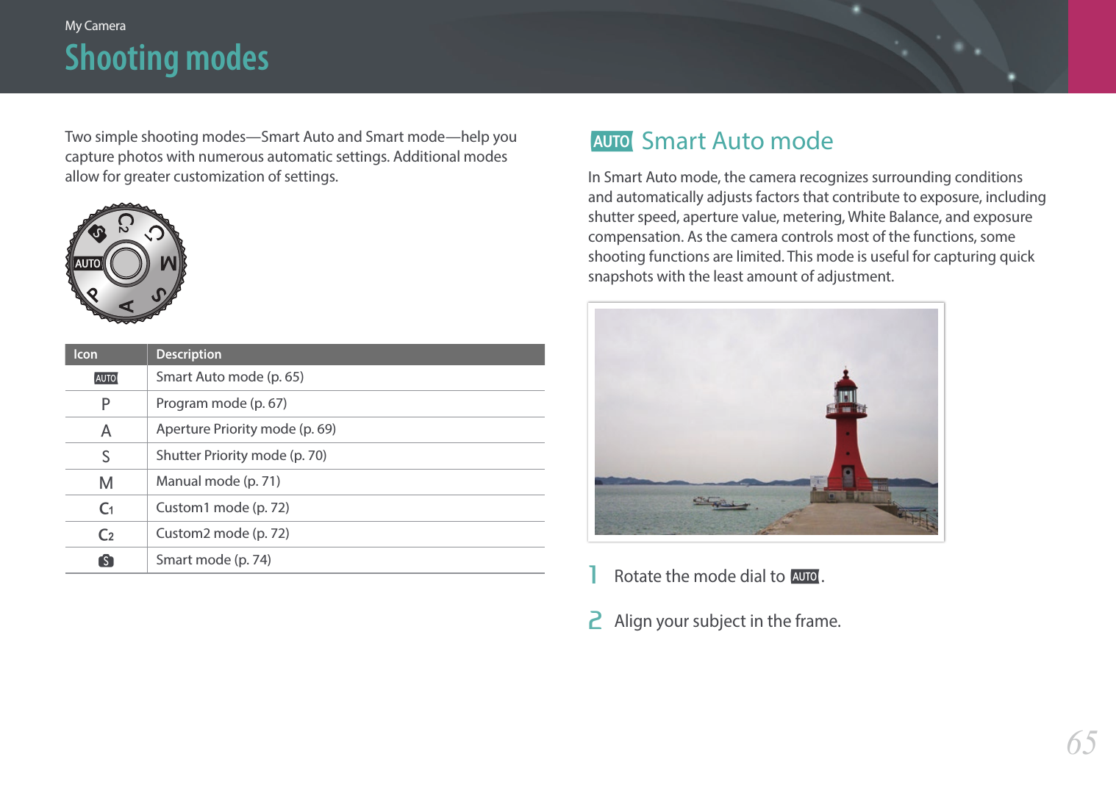This screenshot has height=790, width=1116.
Task: Open Smart Auto mode (p. 65) reference
Action: (x=229, y=377)
